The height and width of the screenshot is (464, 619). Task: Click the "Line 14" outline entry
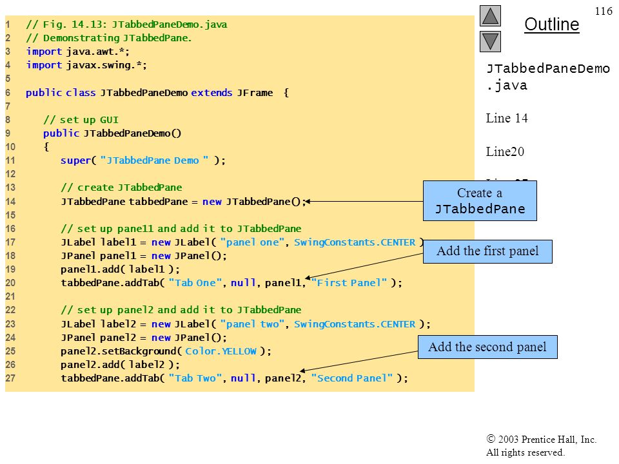[x=507, y=118]
